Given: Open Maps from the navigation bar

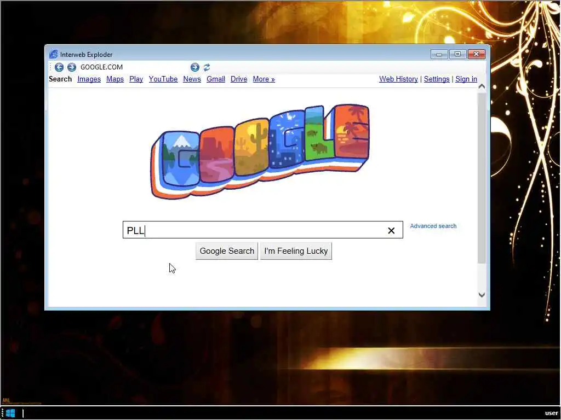Looking at the screenshot, I should point(115,79).
